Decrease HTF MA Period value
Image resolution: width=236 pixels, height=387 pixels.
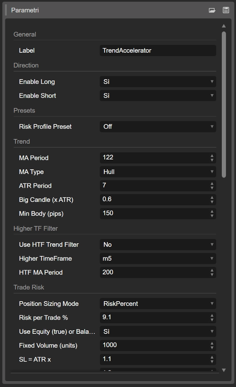click(x=212, y=274)
